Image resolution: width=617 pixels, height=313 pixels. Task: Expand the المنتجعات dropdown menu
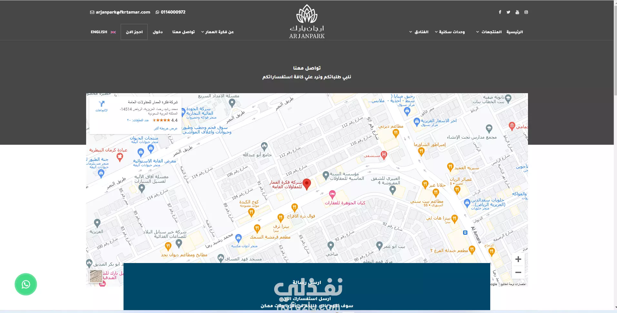489,32
